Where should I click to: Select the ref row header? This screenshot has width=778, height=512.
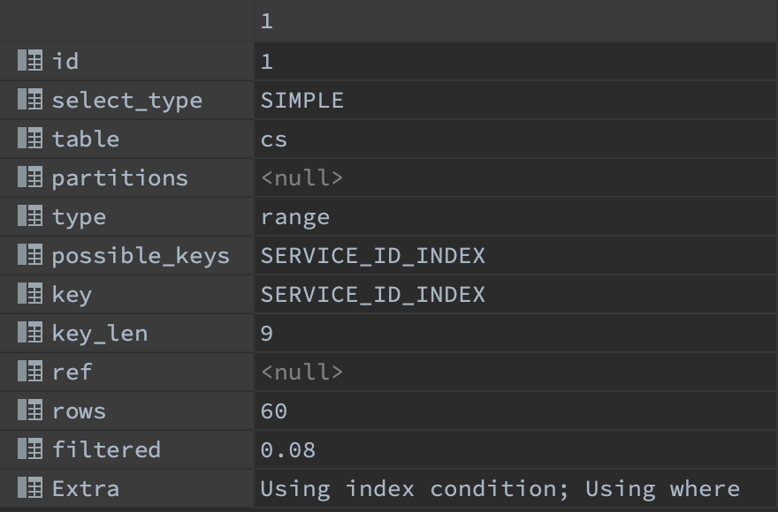coord(72,373)
